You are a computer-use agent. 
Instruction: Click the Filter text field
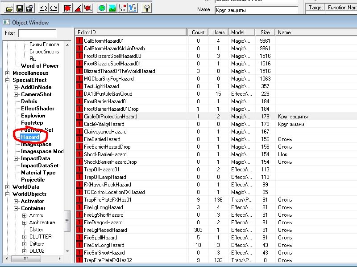37,33
